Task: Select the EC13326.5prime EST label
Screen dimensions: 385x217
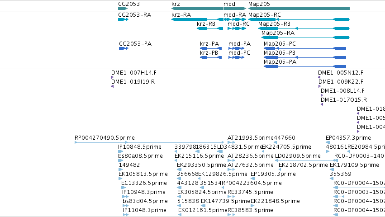Action: [144, 184]
